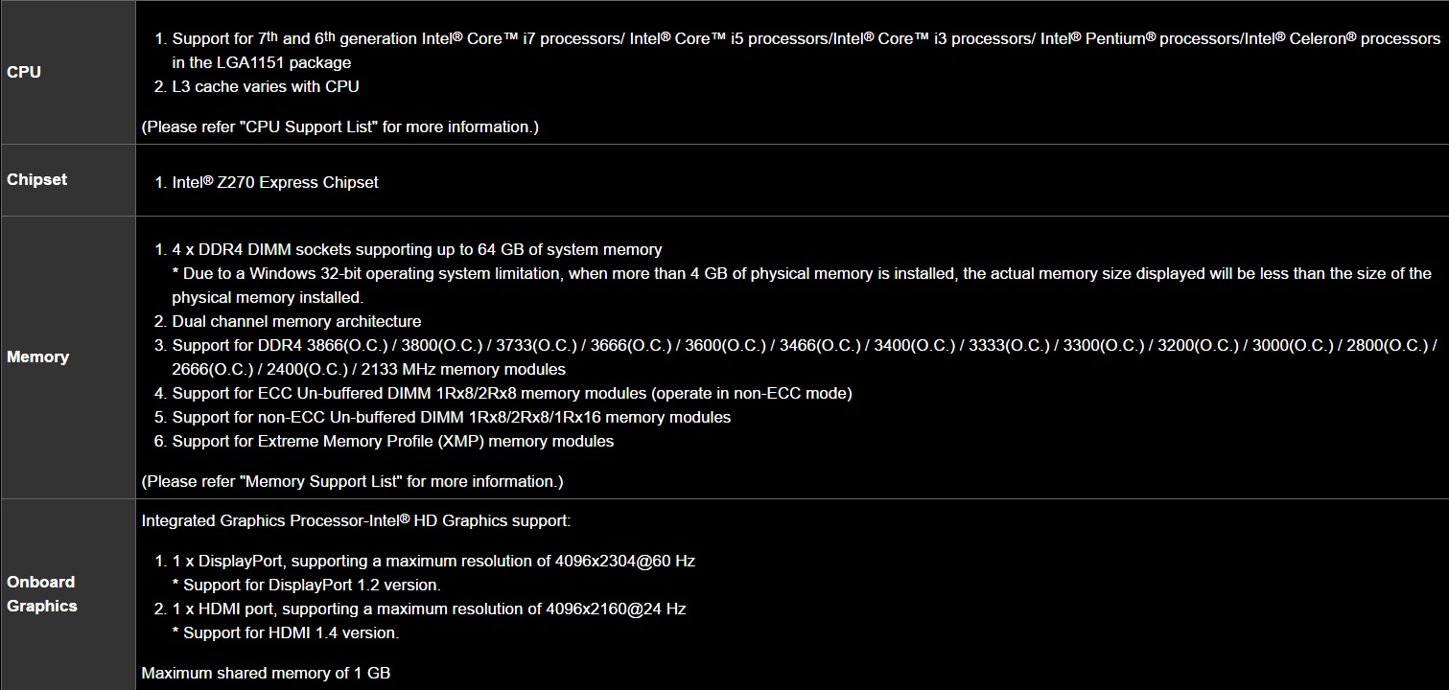Click the "Memory Support List" reference note
This screenshot has width=1449, height=690.
click(x=352, y=481)
